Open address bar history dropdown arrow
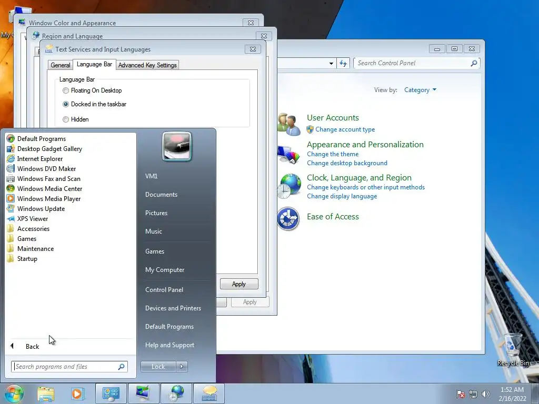The image size is (539, 404). 331,63
